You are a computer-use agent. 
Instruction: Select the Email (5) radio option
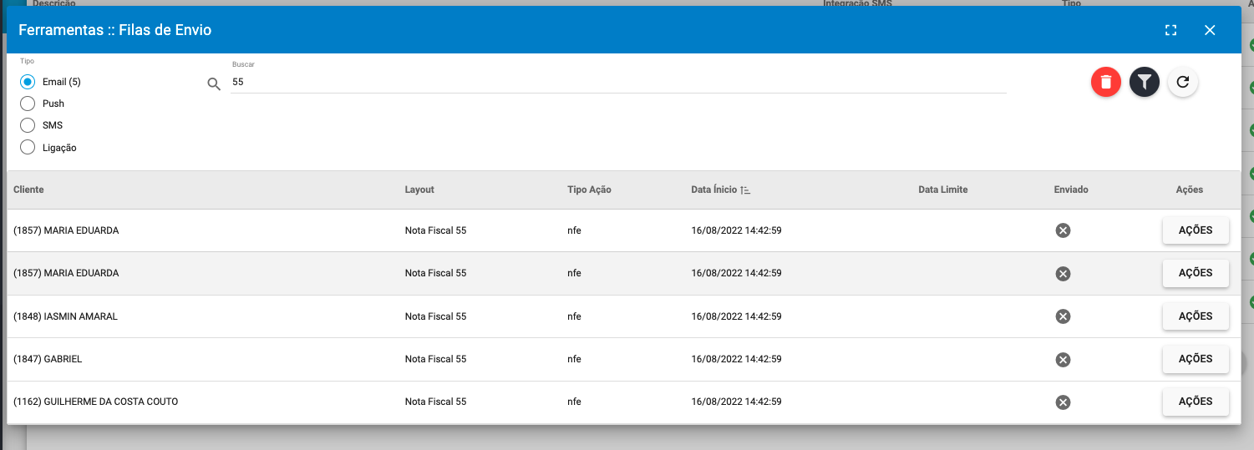(x=28, y=82)
